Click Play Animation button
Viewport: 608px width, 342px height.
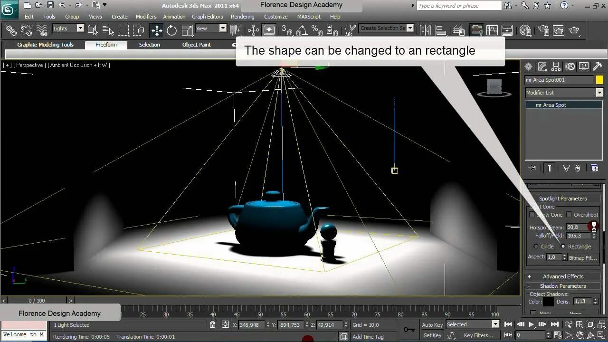(x=532, y=325)
